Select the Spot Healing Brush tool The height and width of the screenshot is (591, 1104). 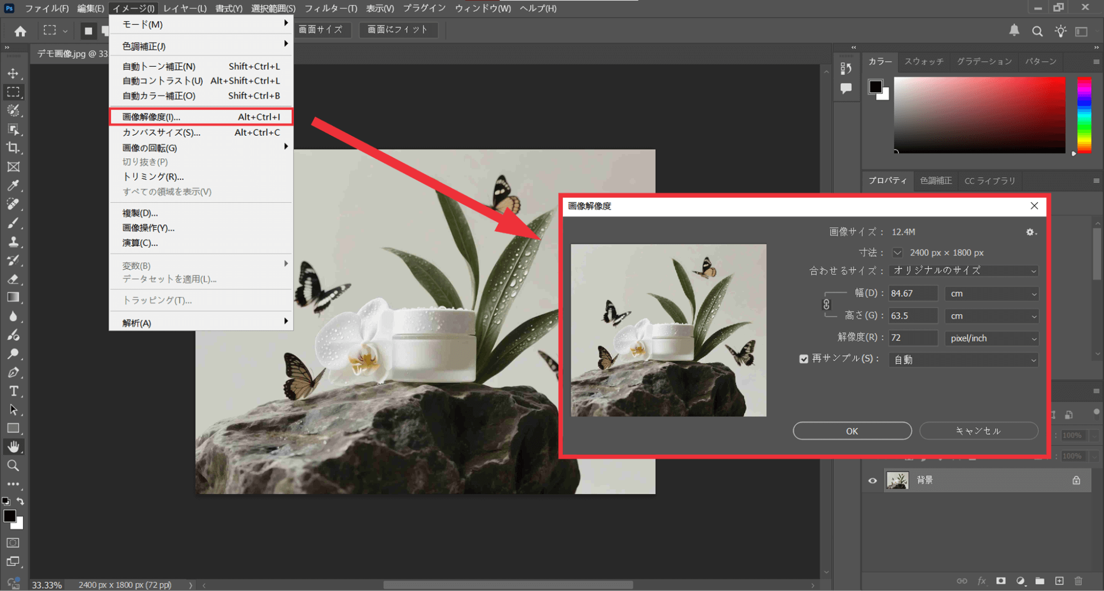(13, 204)
